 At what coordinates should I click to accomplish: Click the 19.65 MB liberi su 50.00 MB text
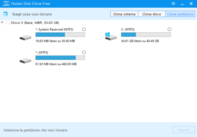55,41
